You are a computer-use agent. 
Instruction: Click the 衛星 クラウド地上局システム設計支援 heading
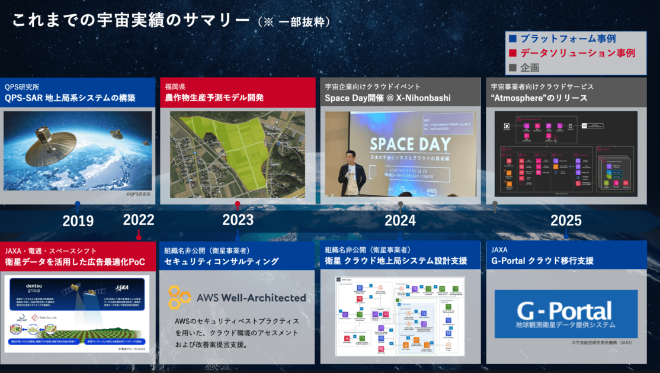(396, 261)
